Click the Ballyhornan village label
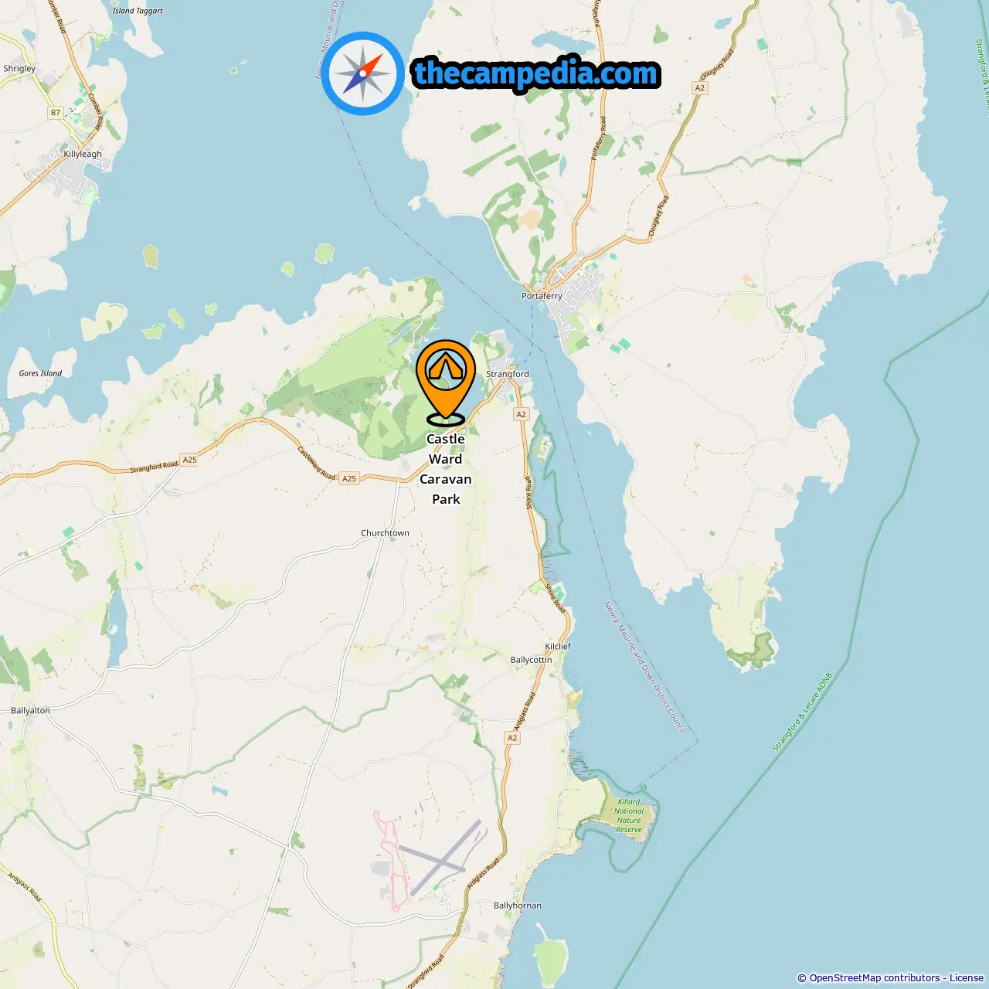 click(518, 906)
